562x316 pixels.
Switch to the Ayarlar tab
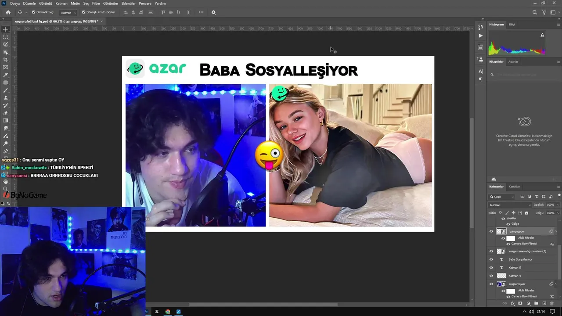click(x=513, y=62)
